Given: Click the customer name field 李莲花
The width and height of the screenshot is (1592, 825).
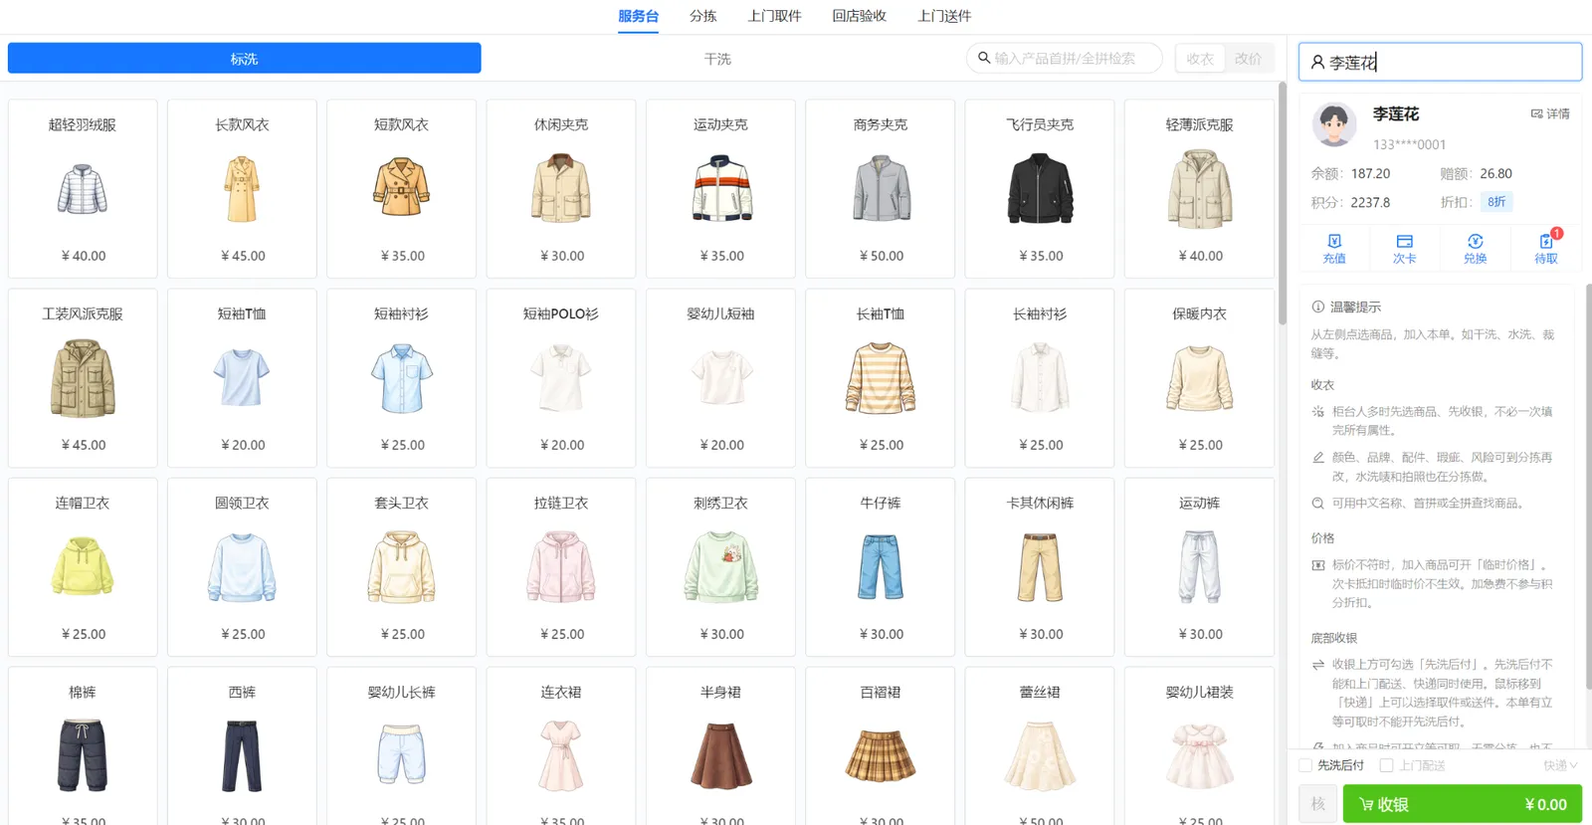Looking at the screenshot, I should [x=1440, y=62].
